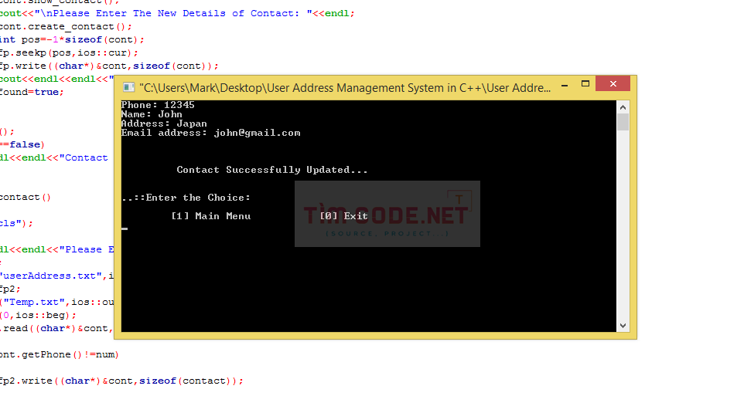
Task: Click 'Contact Successfully Updated...' message
Action: coord(272,170)
